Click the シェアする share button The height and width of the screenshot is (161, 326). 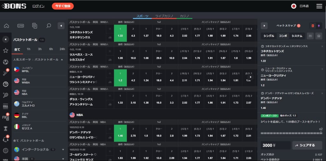click(305, 145)
